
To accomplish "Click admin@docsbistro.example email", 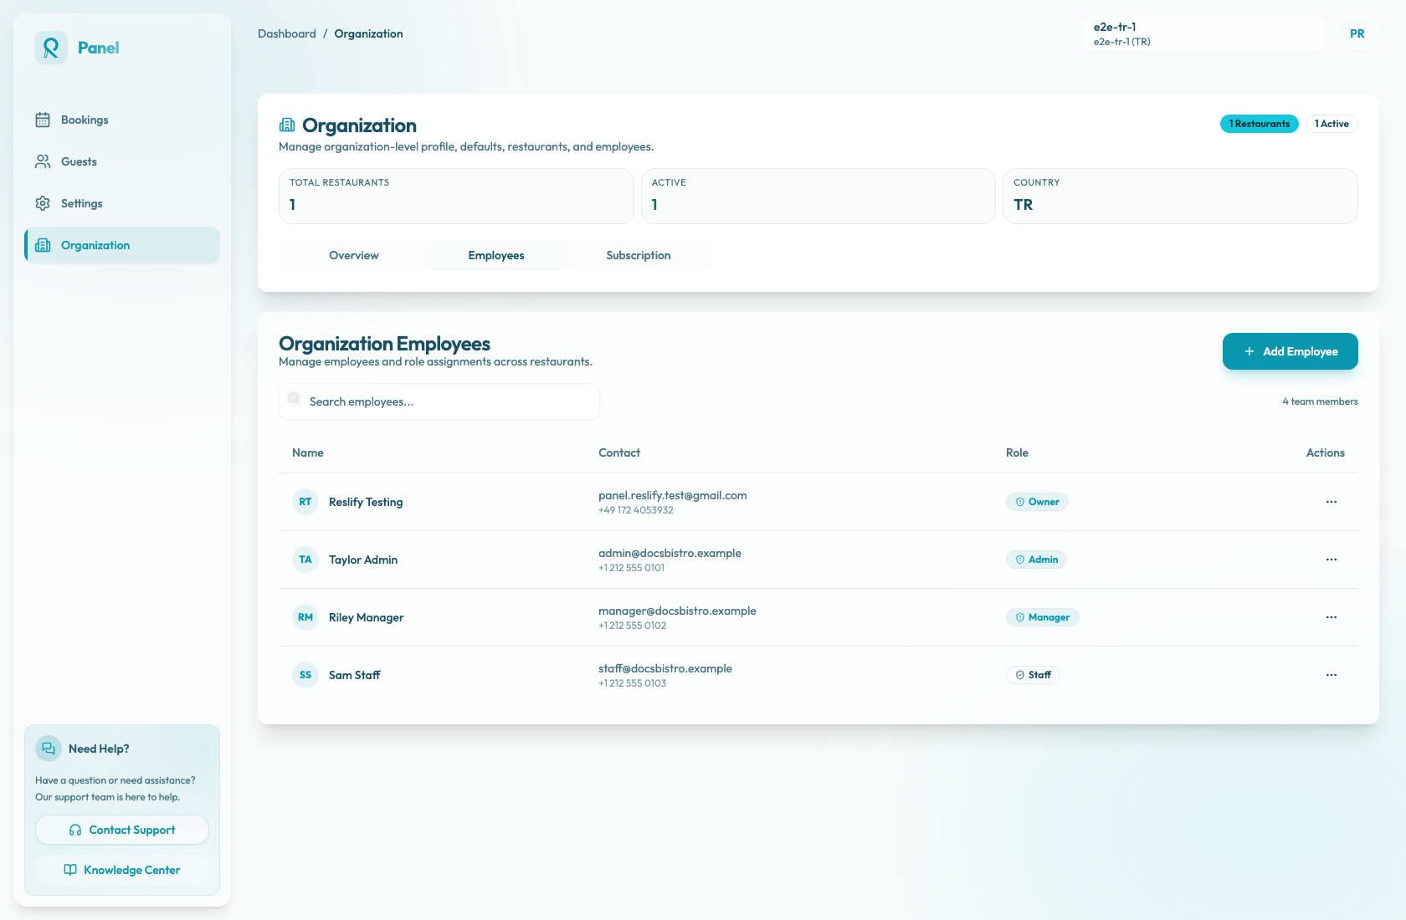I will (x=670, y=553).
